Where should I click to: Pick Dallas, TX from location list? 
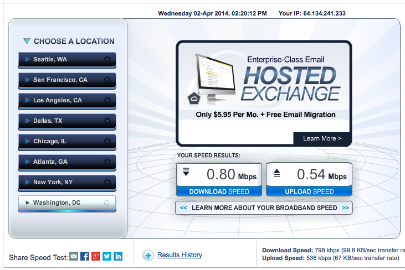coord(67,121)
